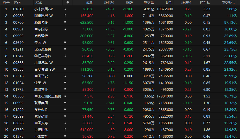
Task: Click the circle icon in the header row
Action: (x=68, y=2)
